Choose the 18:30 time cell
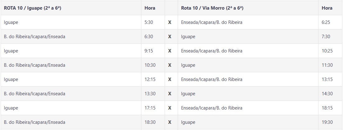This screenshot has height=130, width=343. click(150, 122)
